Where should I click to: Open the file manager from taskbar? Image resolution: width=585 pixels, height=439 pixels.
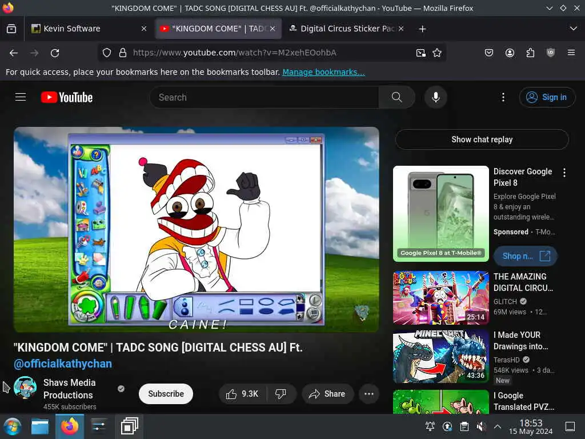click(40, 426)
